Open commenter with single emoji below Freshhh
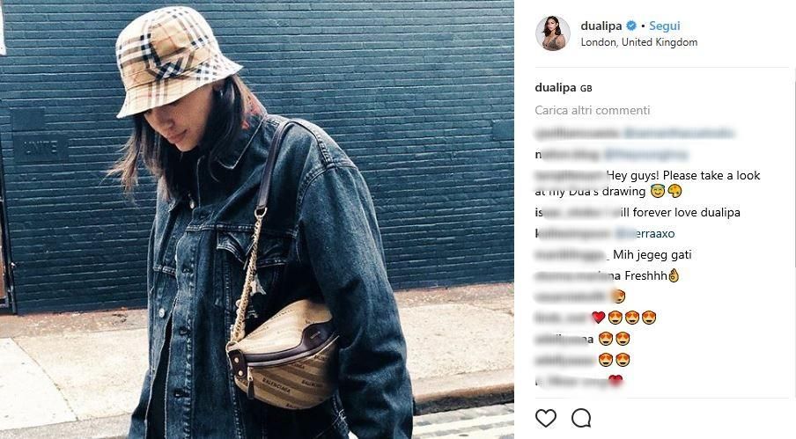 [x=570, y=296]
